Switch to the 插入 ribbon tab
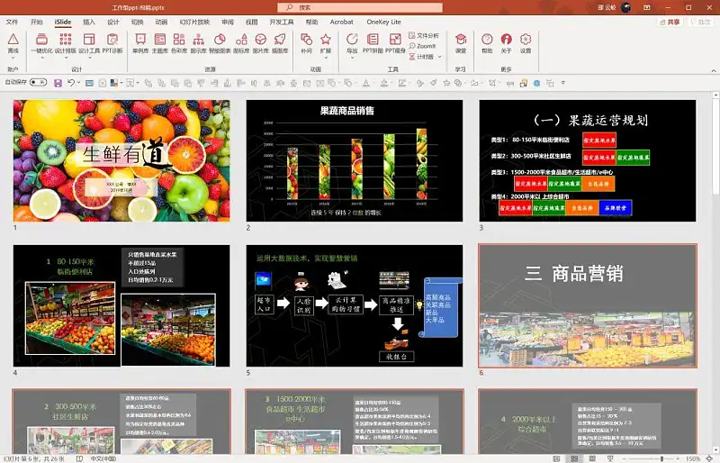Screen dimensions: 720x463 88,23
